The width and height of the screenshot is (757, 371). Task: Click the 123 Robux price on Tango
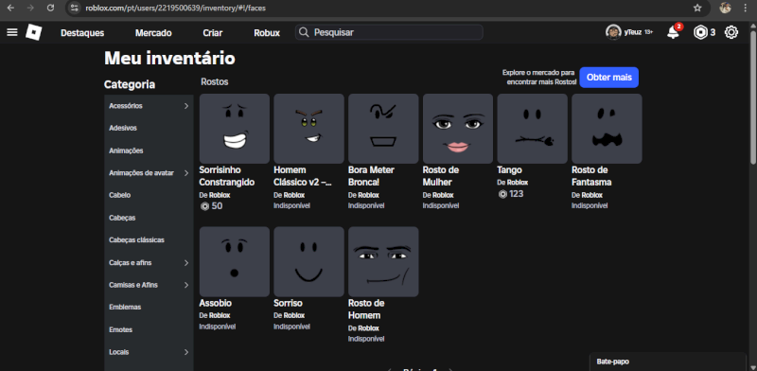pyautogui.click(x=510, y=194)
